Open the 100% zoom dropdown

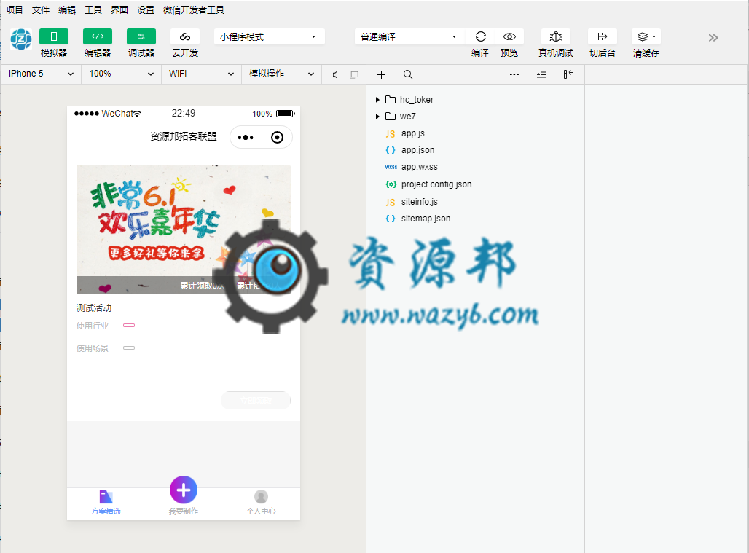[x=122, y=74]
